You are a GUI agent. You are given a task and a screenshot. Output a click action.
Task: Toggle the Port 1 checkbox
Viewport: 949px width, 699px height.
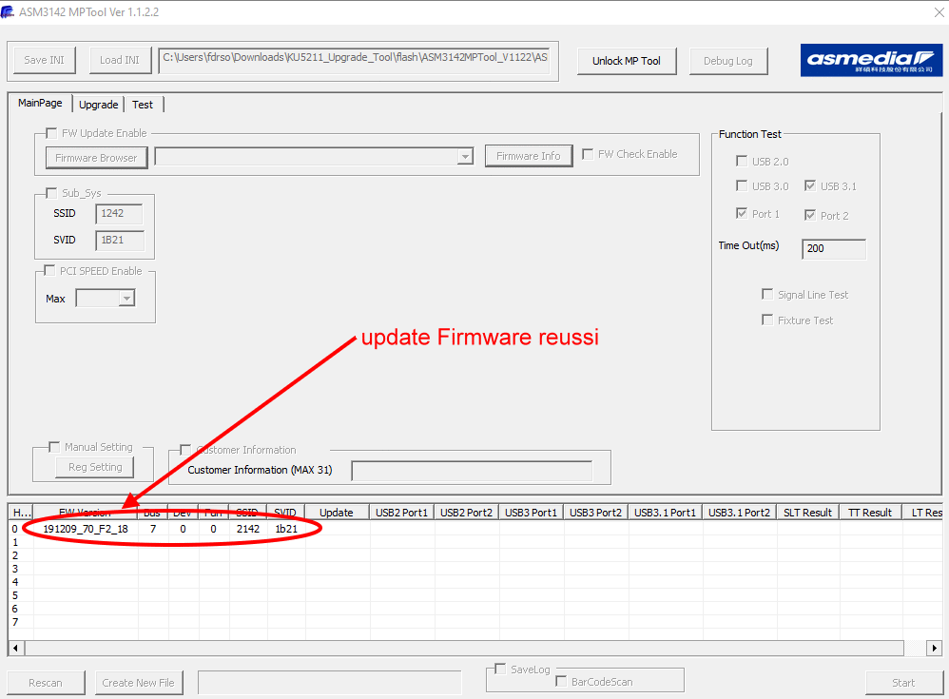[742, 213]
